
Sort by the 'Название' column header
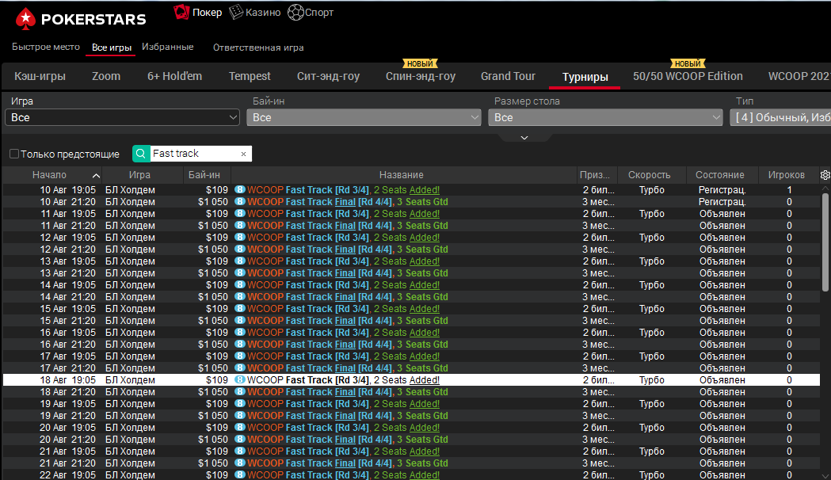(x=401, y=175)
